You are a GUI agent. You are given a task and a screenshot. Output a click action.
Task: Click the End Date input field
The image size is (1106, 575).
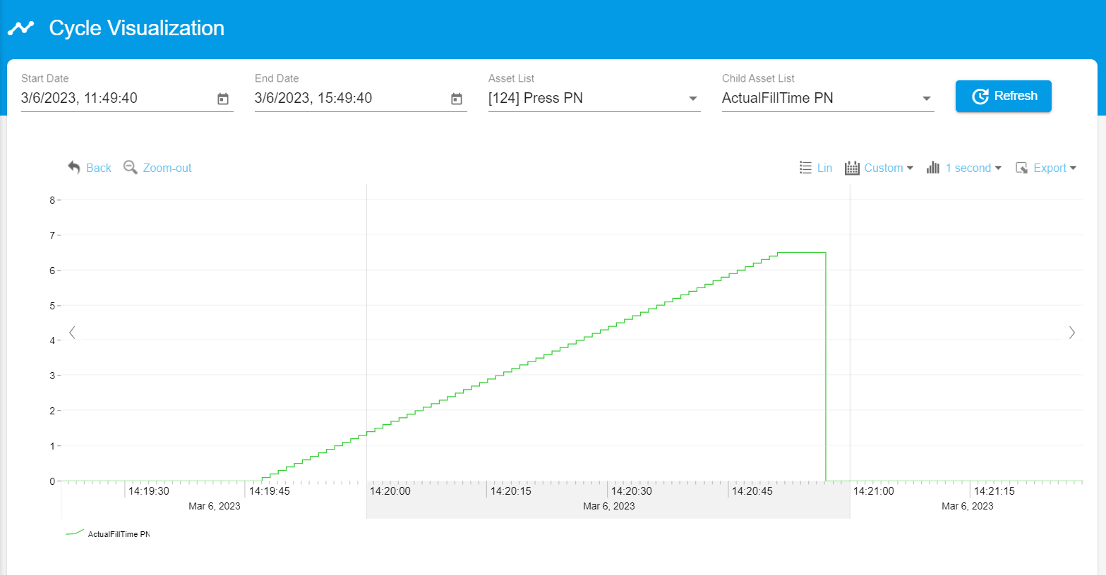pos(361,98)
